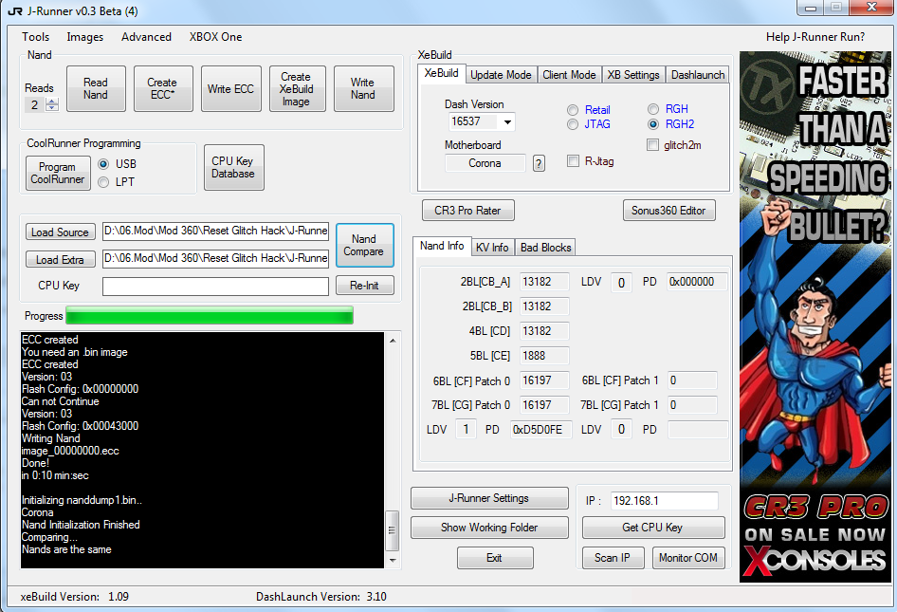Click the CPU Key input field

215,286
